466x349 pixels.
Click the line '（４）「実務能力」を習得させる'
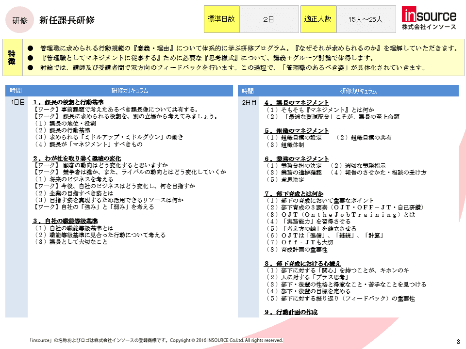[308, 222]
